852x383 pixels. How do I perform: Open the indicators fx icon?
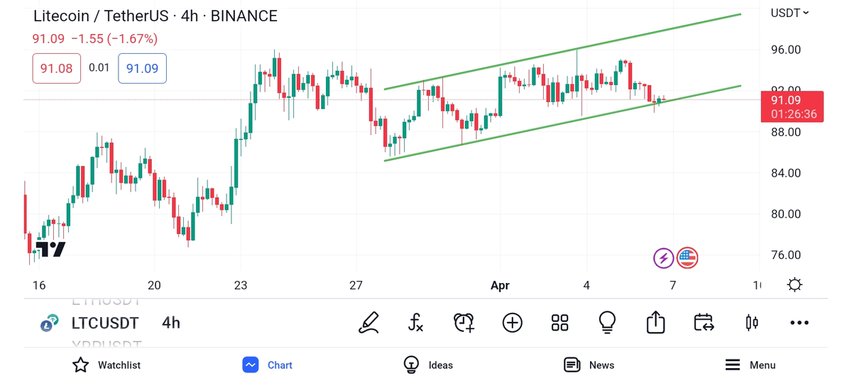pyautogui.click(x=416, y=323)
